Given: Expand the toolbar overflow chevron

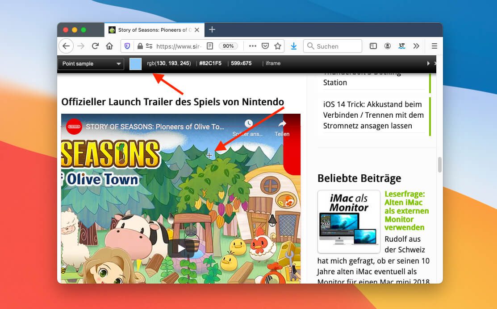Looking at the screenshot, I should (416, 46).
